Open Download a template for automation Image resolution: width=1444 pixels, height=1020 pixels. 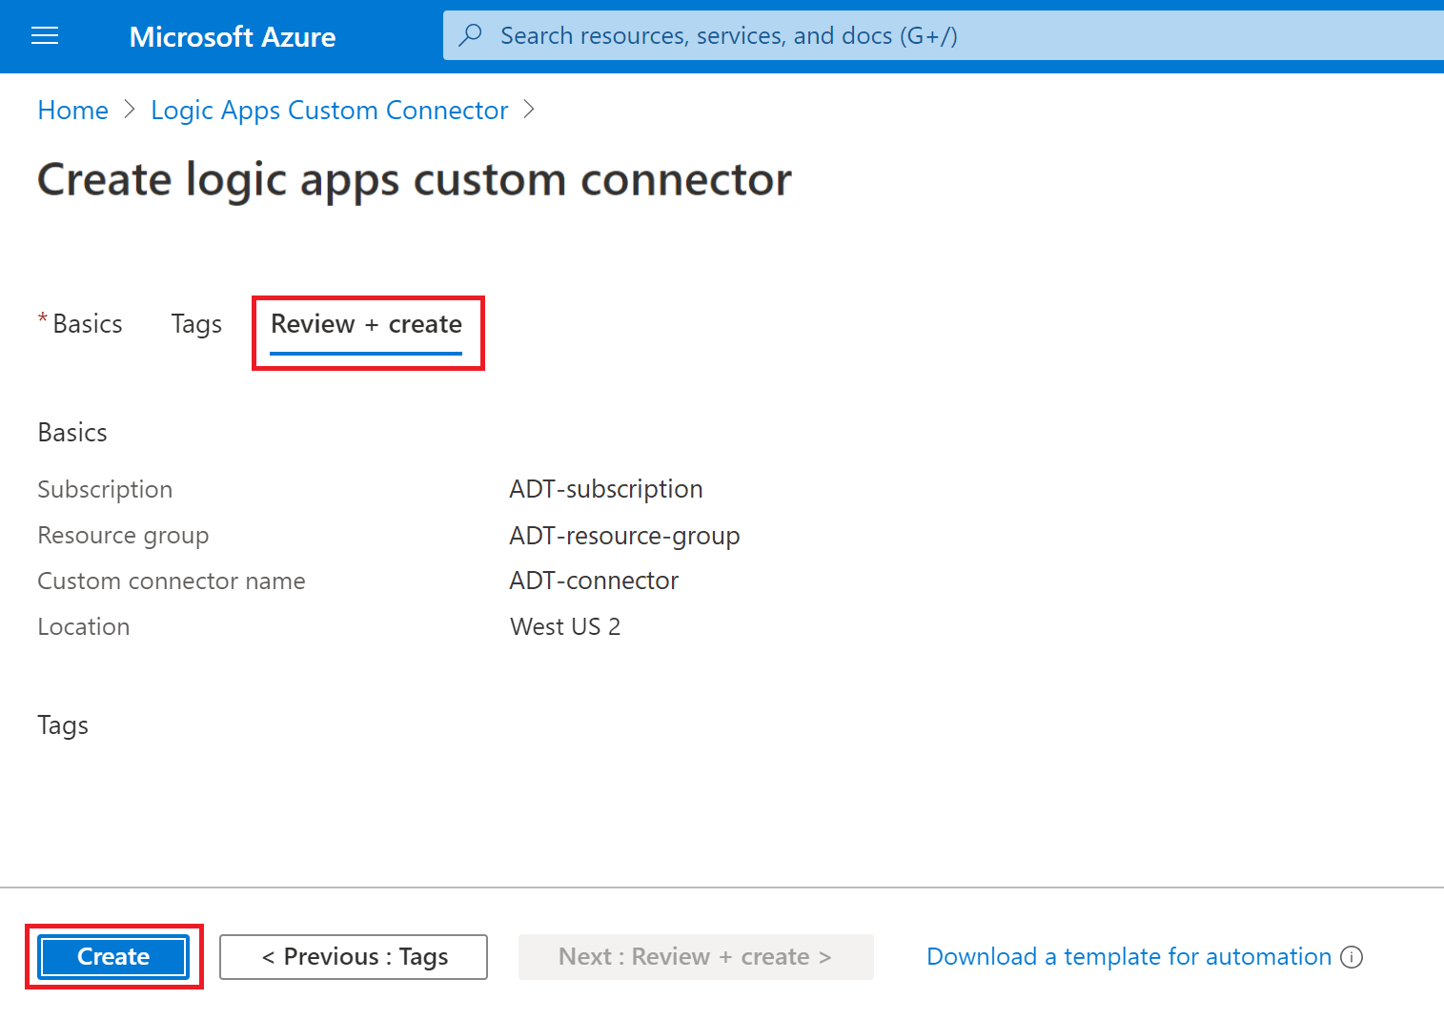coord(1128,956)
